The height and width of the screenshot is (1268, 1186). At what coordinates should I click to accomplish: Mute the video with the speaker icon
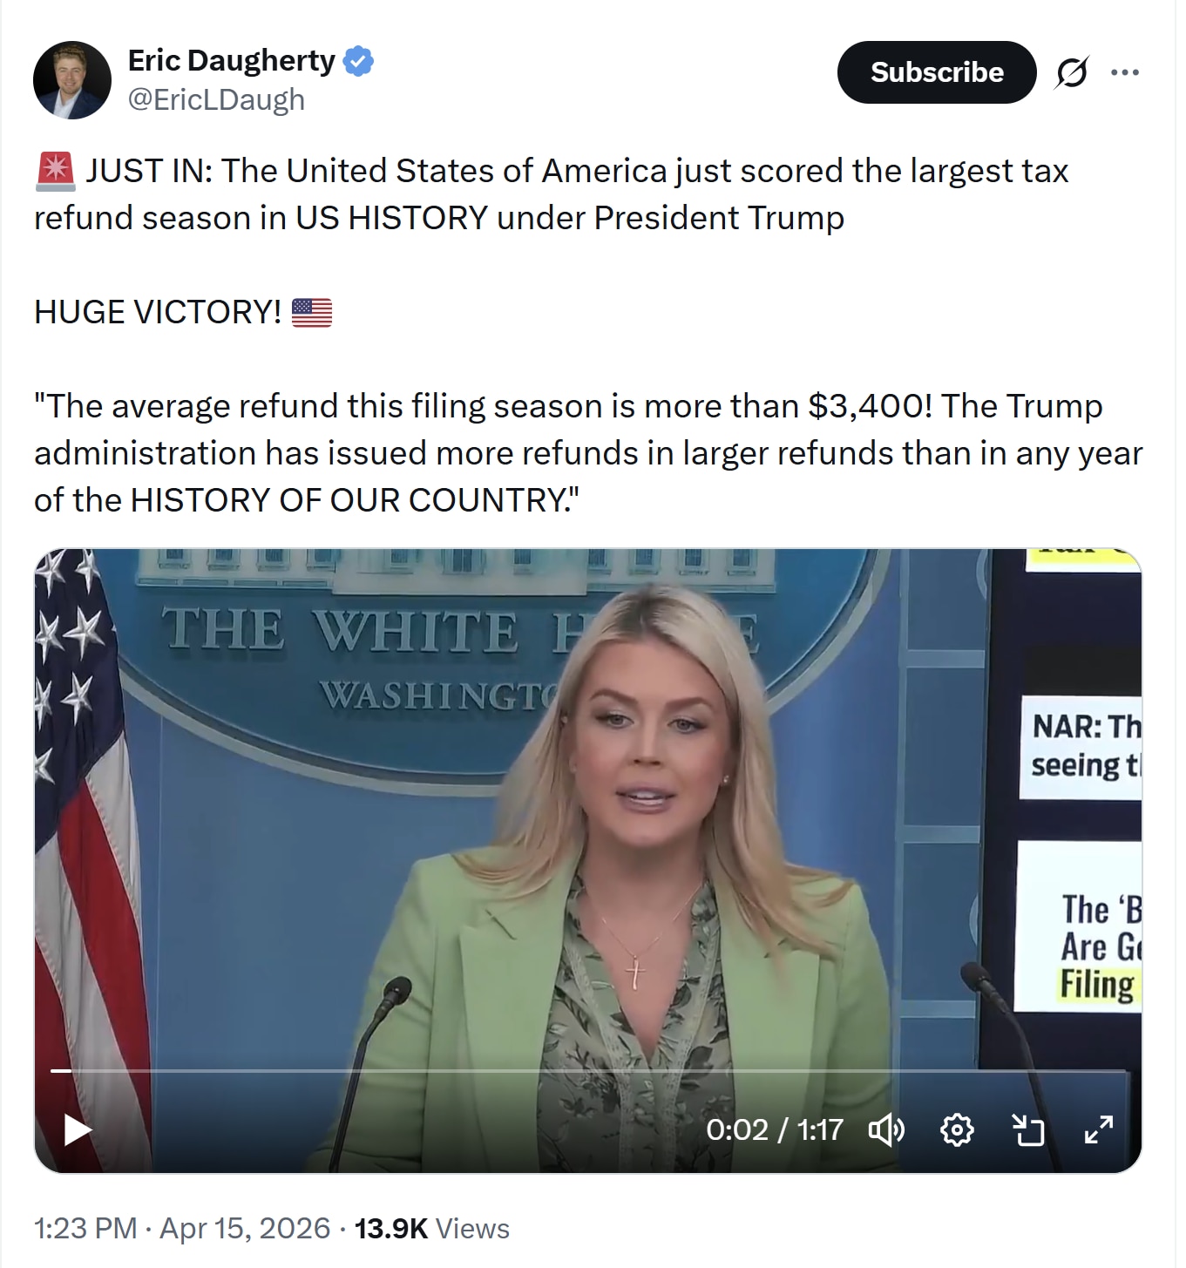point(887,1130)
